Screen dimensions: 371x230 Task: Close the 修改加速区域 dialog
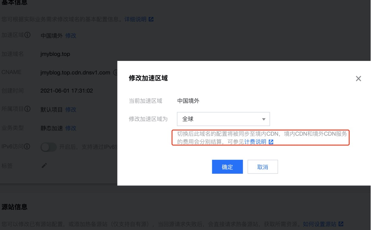point(358,79)
